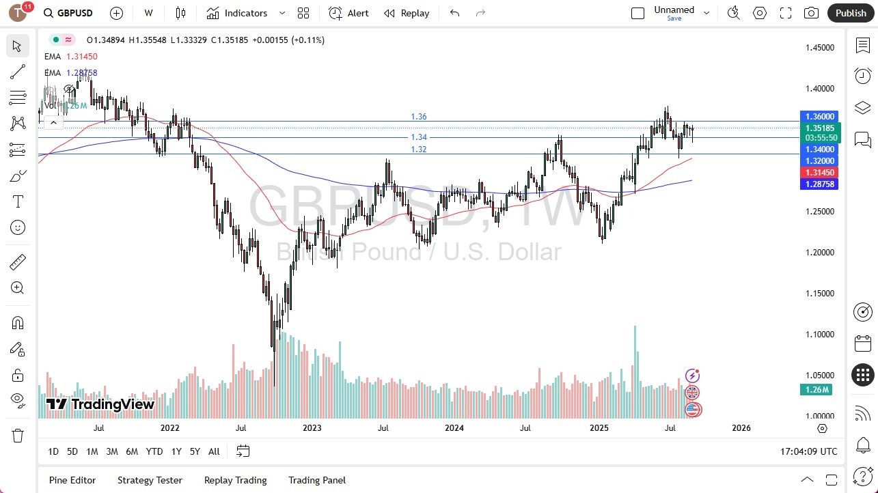The width and height of the screenshot is (878, 493).
Task: Click the zoom in tool
Action: (18, 287)
